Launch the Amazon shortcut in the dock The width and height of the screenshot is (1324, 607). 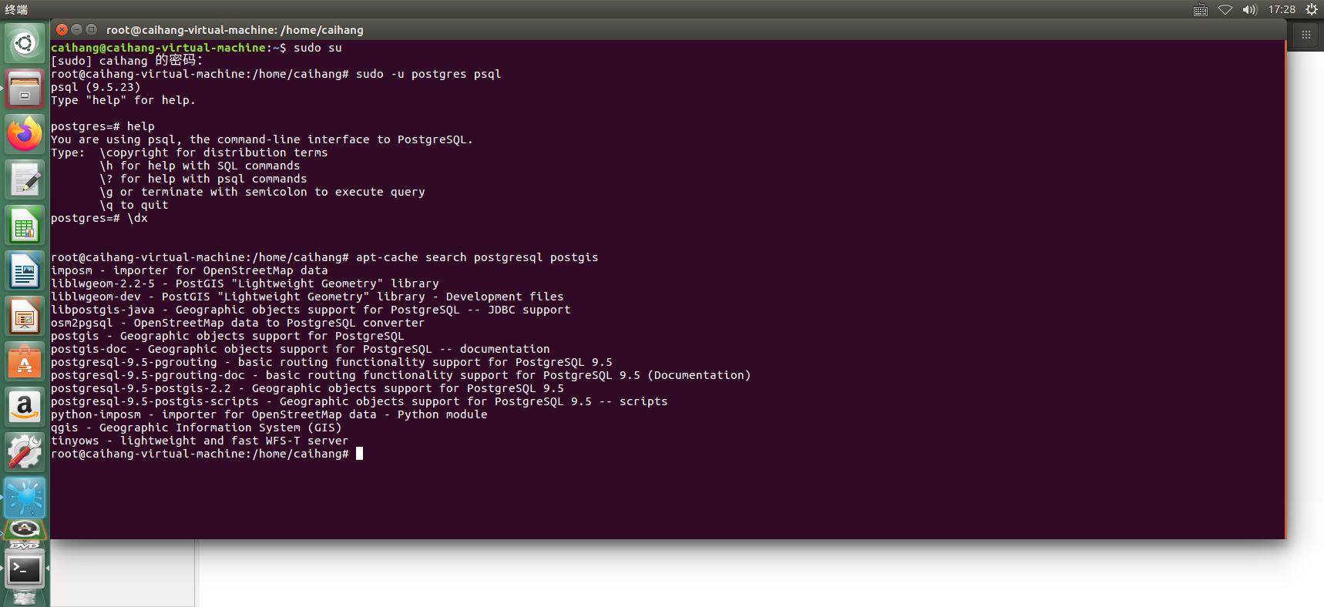pos(25,407)
